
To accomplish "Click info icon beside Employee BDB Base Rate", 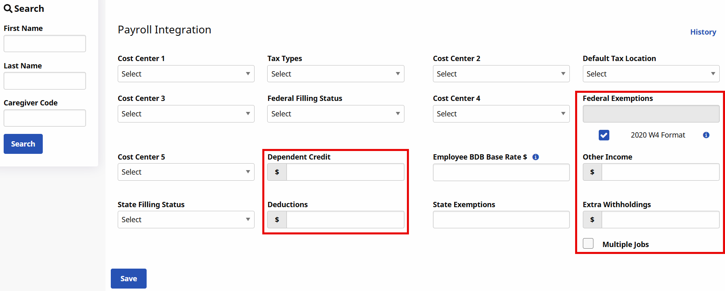I will coord(536,157).
